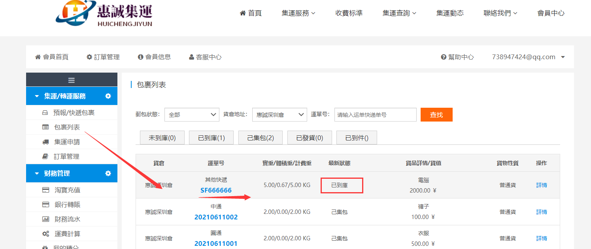Click the 2000.00 ¥ value text
This screenshot has height=249, width=591.
pos(422,190)
